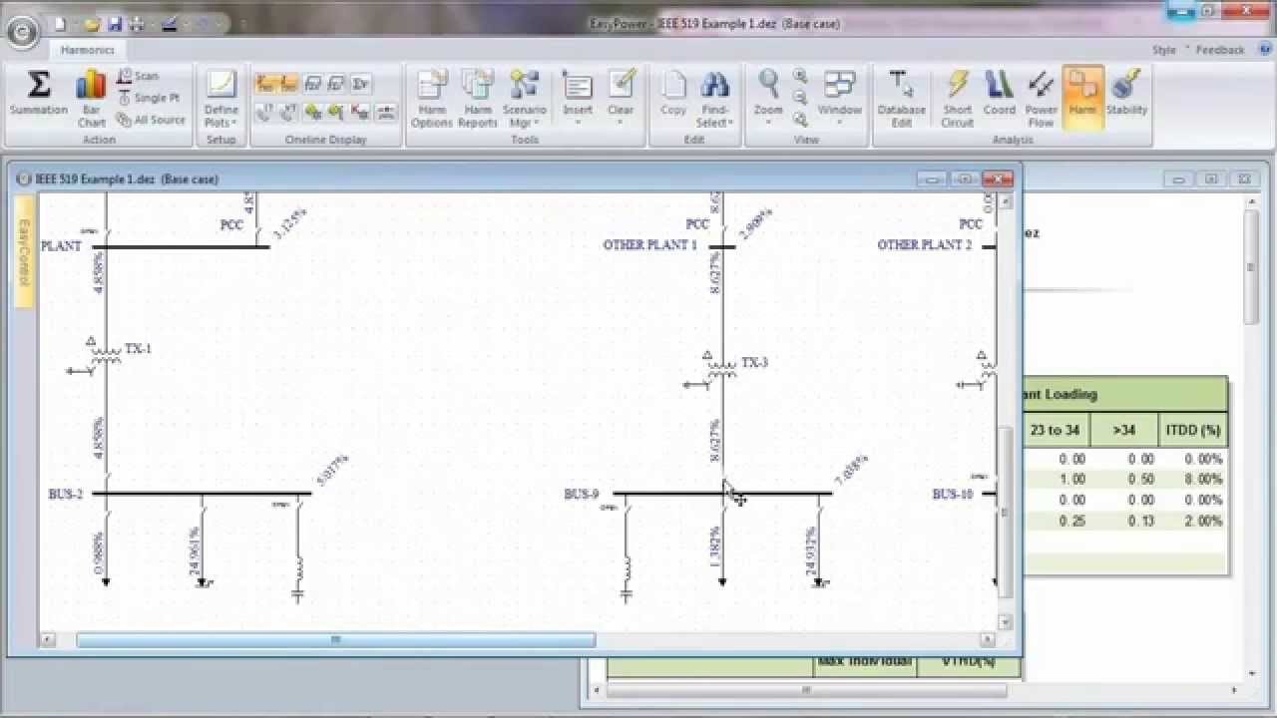This screenshot has height=718, width=1277.
Task: Toggle the highlighted Harm analysis button
Action: tap(1082, 99)
